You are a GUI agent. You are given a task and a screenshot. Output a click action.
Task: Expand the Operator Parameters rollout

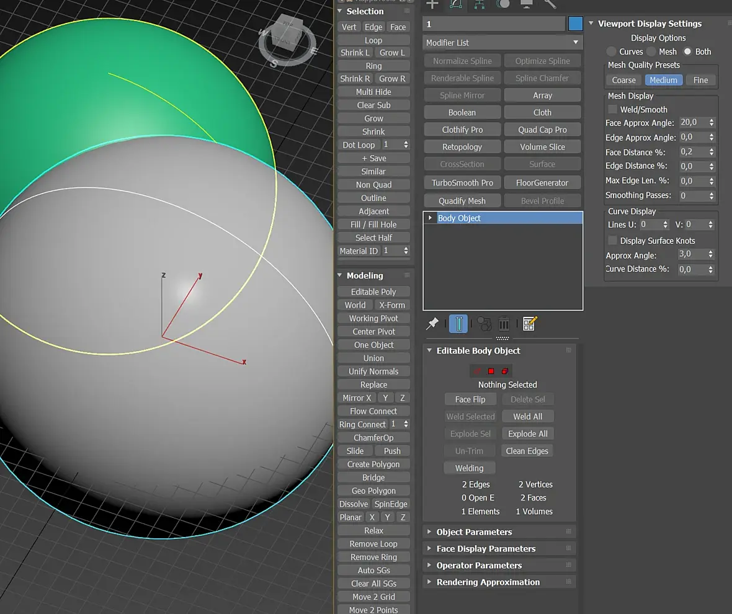[x=429, y=565]
